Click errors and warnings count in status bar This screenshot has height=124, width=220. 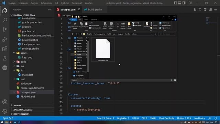(8, 118)
